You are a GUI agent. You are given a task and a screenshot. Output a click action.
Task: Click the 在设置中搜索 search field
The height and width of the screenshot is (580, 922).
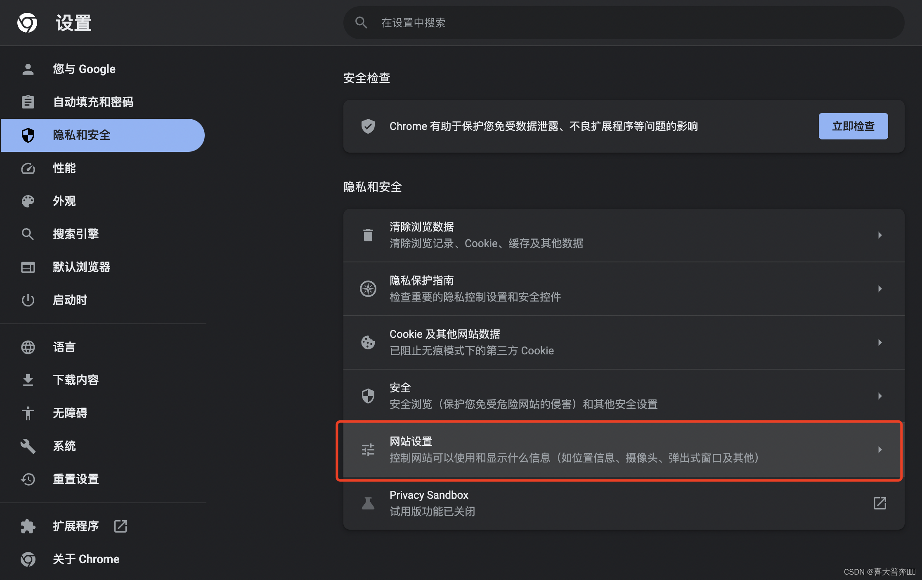(619, 23)
